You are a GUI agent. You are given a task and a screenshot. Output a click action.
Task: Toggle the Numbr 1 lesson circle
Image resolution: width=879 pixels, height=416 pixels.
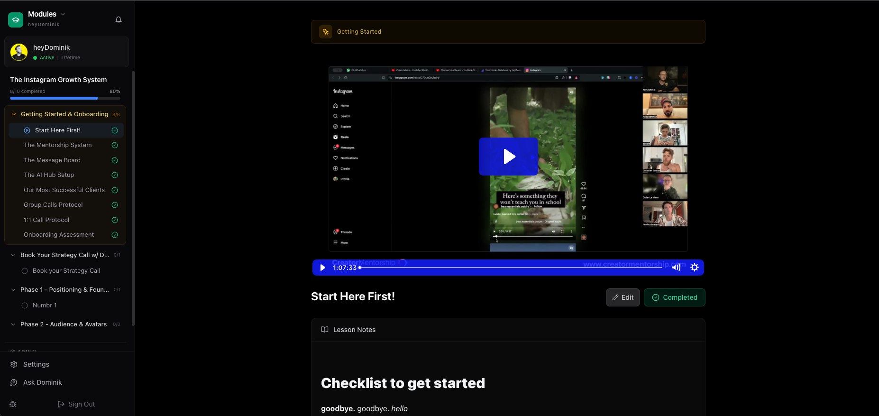[x=25, y=305]
